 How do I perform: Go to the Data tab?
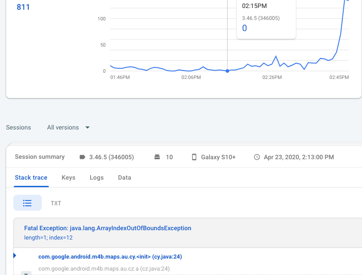click(124, 177)
